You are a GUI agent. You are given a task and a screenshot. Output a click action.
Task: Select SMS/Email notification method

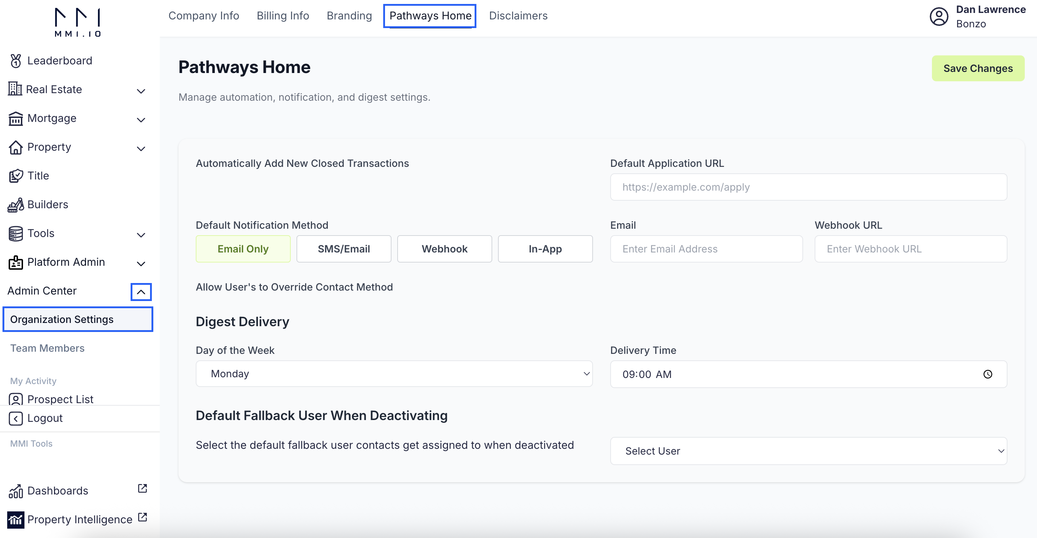point(344,249)
